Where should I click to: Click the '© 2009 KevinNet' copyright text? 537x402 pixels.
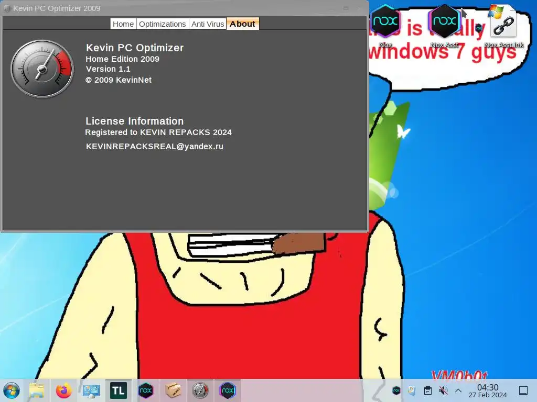tap(119, 80)
